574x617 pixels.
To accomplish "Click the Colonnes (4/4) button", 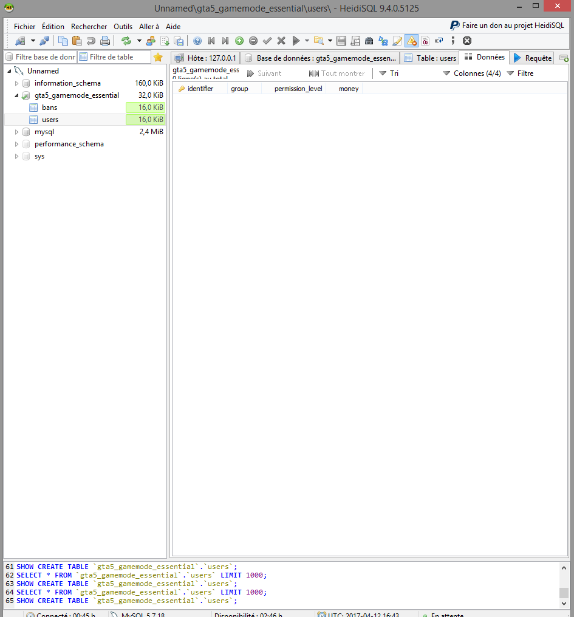I will [471, 73].
